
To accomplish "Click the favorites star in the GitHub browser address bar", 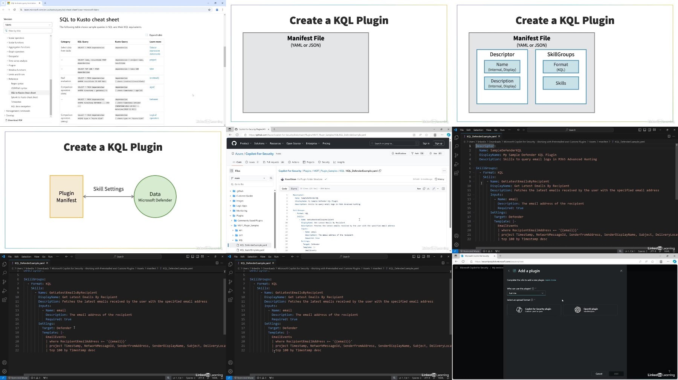I will tap(426, 135).
